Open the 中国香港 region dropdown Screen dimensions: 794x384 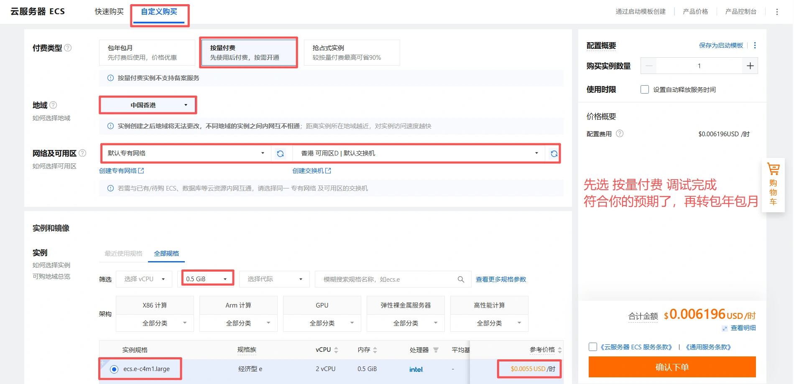pos(148,105)
